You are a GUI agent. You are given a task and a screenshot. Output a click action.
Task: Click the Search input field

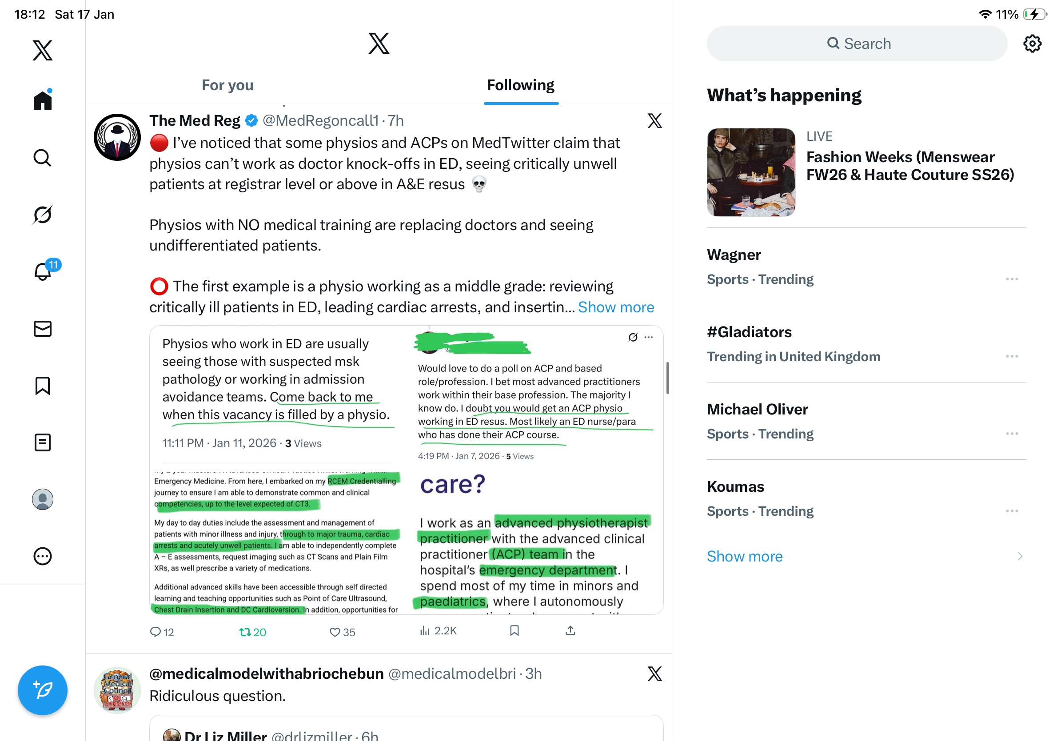tap(857, 44)
